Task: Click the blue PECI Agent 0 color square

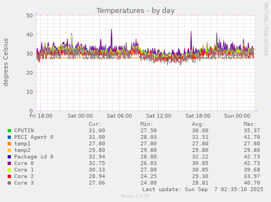Action: click(x=9, y=137)
